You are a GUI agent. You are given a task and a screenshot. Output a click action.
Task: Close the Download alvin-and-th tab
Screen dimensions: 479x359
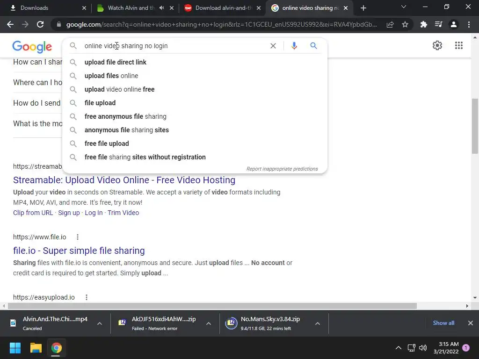pos(259,8)
